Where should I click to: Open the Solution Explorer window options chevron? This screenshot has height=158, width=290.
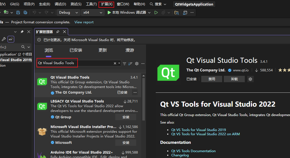click(x=15, y=32)
